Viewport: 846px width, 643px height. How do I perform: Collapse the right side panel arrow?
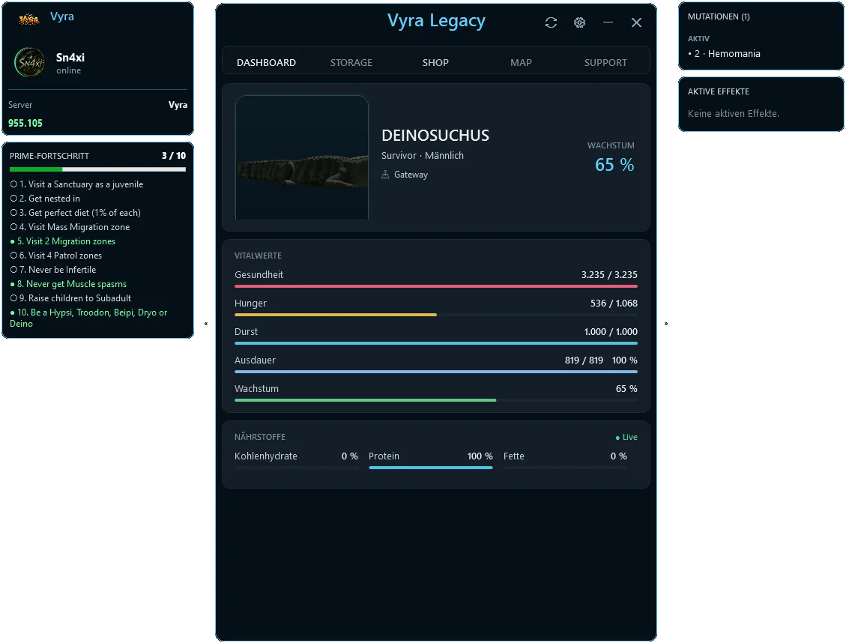coord(666,324)
